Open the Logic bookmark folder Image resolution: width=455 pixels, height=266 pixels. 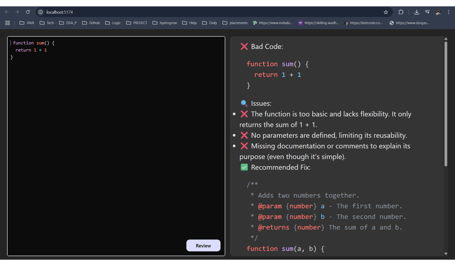(x=113, y=23)
